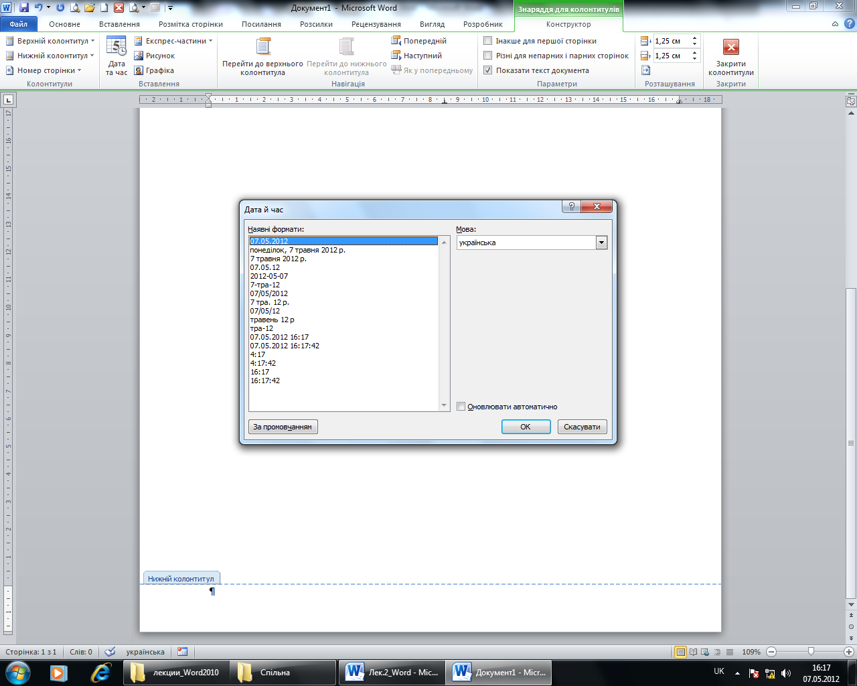Insert clip art via Графіка
Viewport: 857px width, 686px height.
click(155, 70)
